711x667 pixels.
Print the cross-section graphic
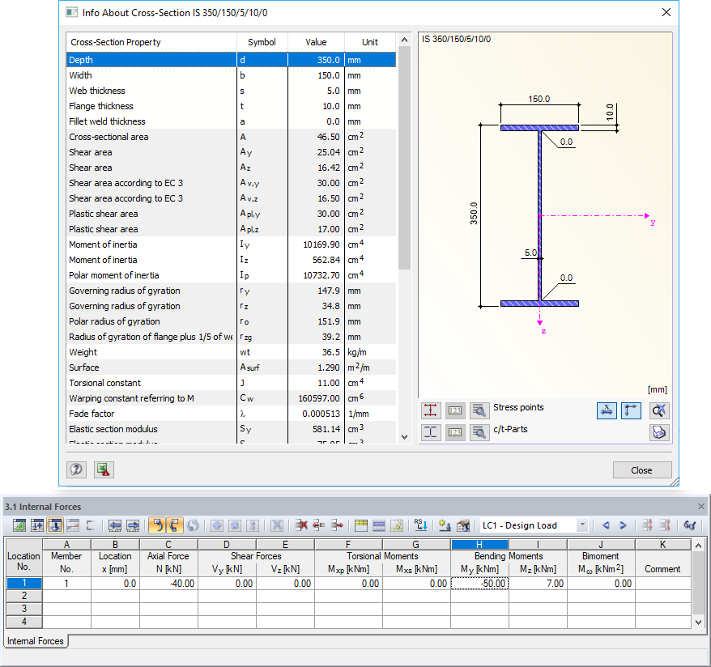click(x=659, y=432)
